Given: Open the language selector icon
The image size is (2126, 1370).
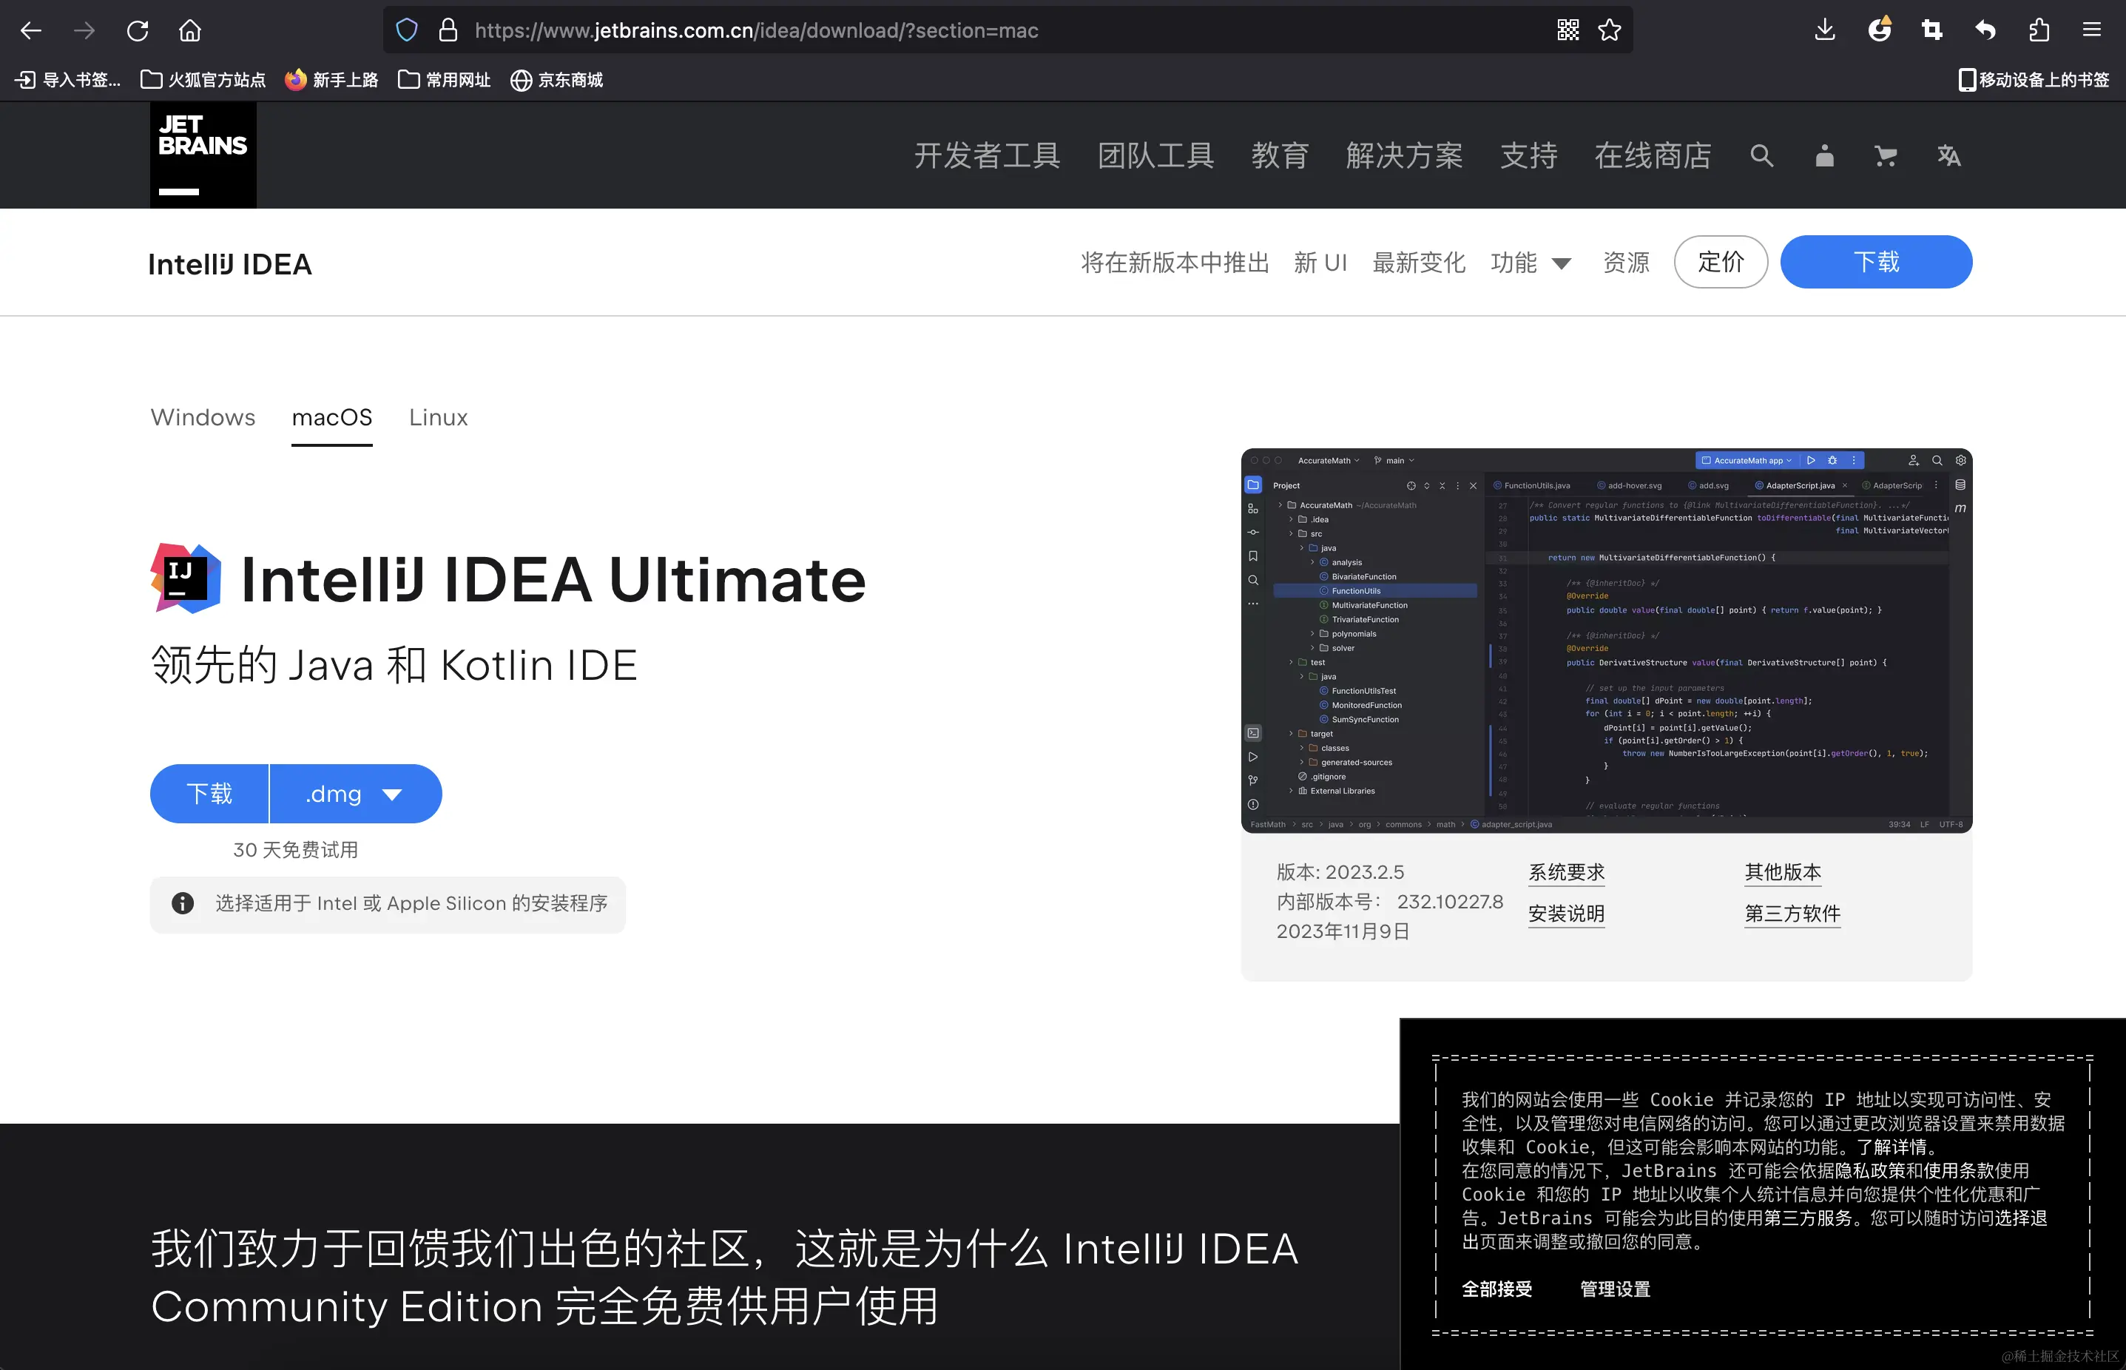Looking at the screenshot, I should (1949, 155).
